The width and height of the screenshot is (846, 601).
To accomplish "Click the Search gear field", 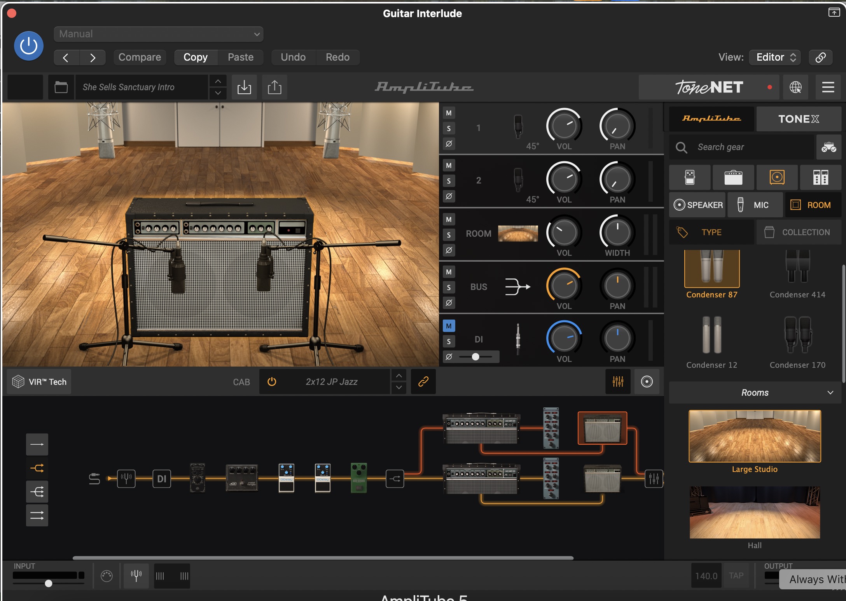I will (741, 147).
